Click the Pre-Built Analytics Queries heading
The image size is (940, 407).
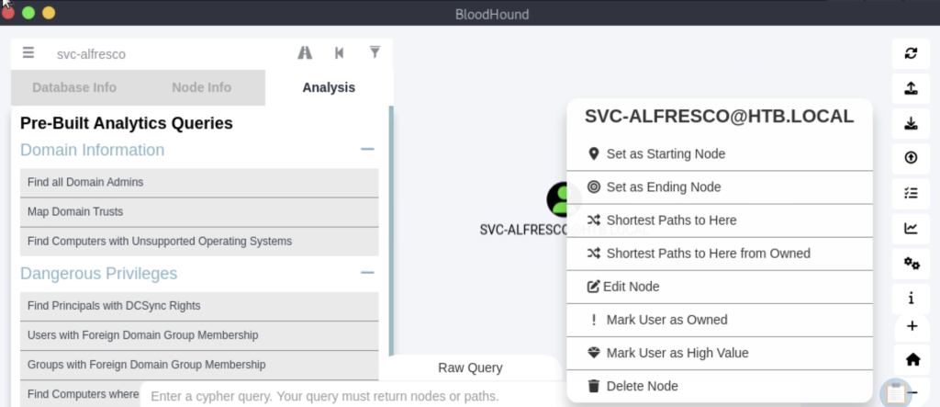click(127, 123)
